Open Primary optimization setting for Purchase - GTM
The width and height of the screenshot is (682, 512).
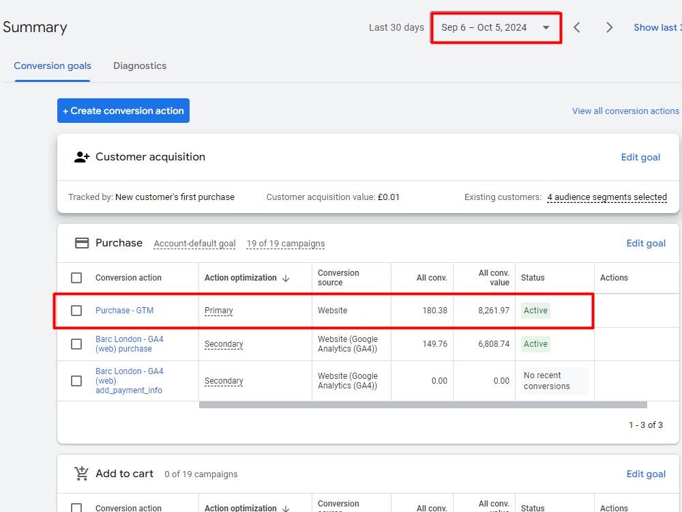[219, 311]
